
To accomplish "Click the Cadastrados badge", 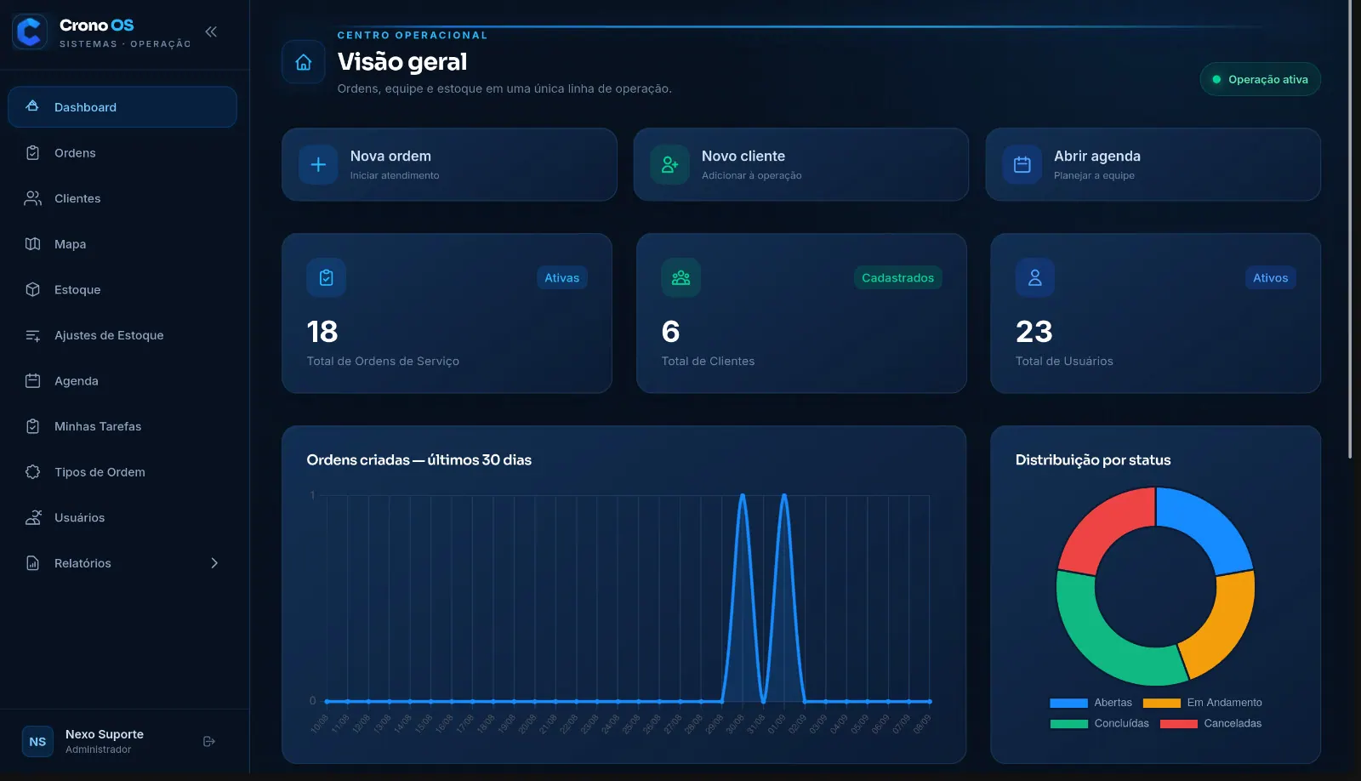I will [x=898, y=278].
